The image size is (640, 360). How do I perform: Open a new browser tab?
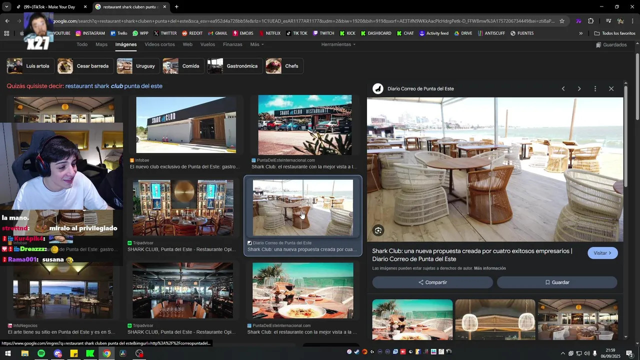tap(176, 7)
